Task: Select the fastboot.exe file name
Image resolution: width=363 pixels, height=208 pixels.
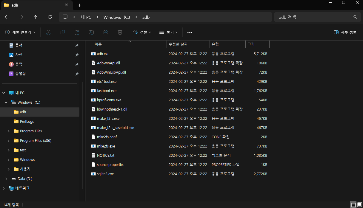Action: (x=107, y=91)
